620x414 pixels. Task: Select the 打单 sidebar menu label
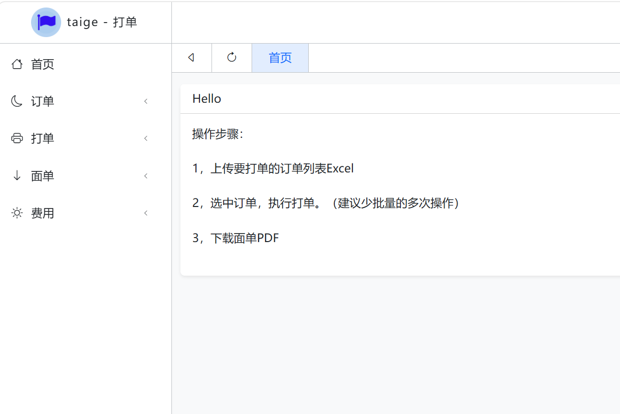tap(43, 138)
